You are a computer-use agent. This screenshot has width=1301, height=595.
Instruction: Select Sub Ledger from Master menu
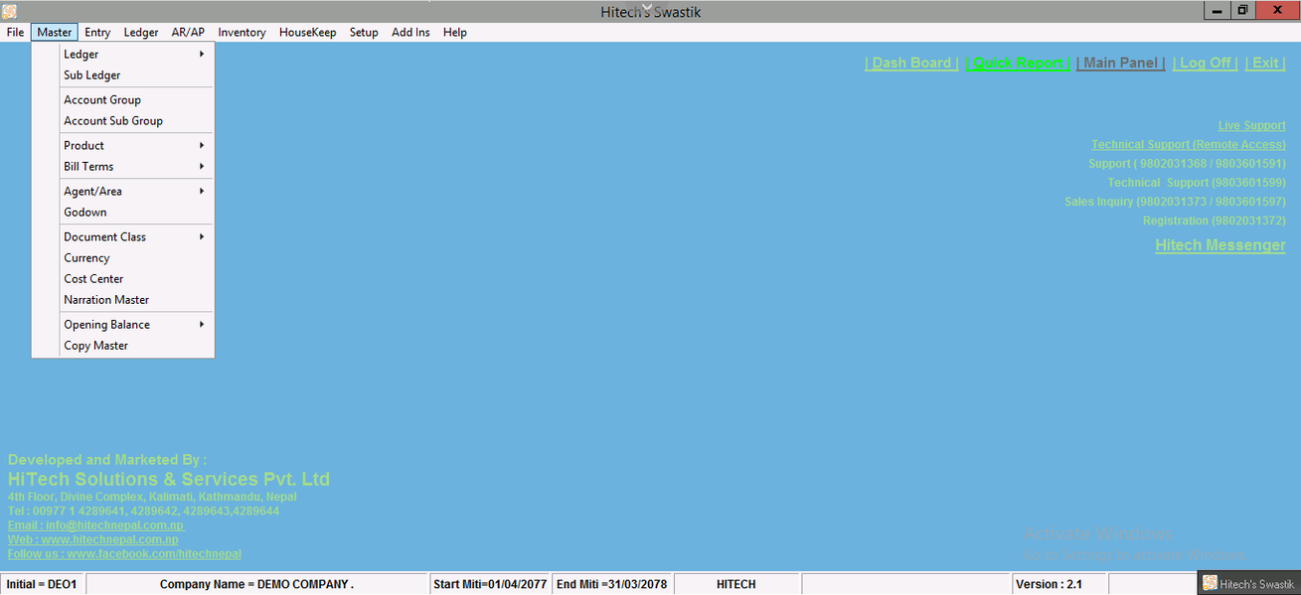click(x=92, y=75)
